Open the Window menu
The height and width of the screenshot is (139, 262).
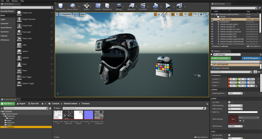[15, 1]
